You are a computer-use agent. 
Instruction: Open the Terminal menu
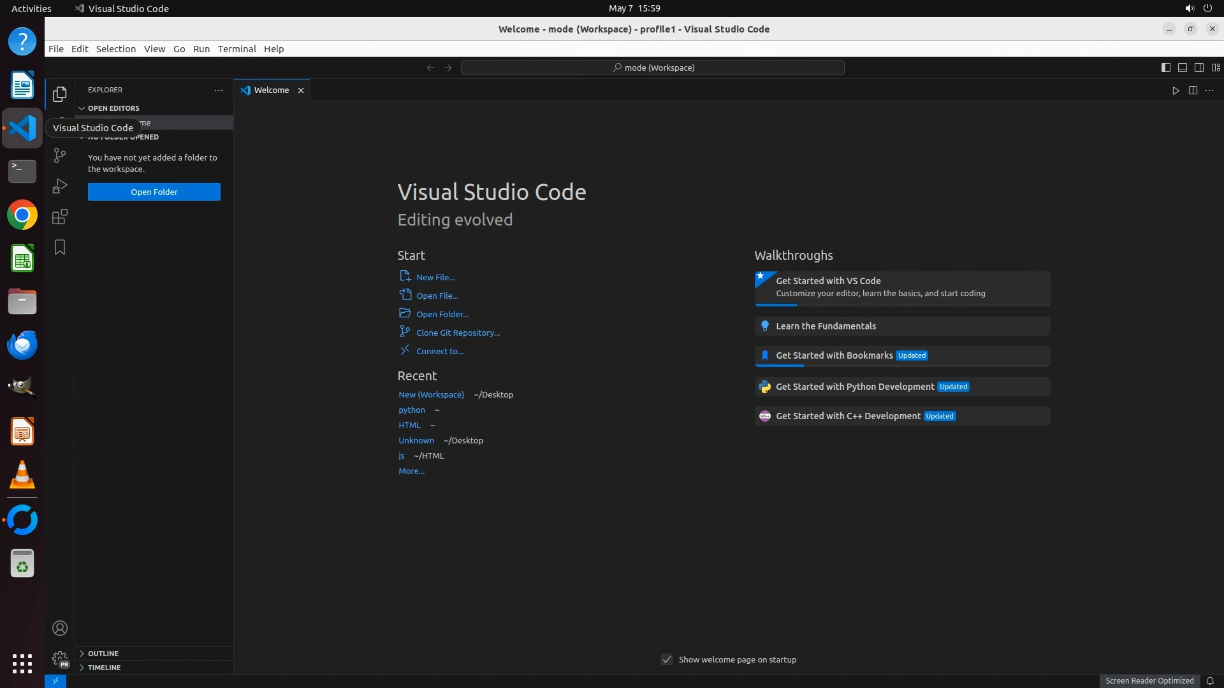pos(237,49)
